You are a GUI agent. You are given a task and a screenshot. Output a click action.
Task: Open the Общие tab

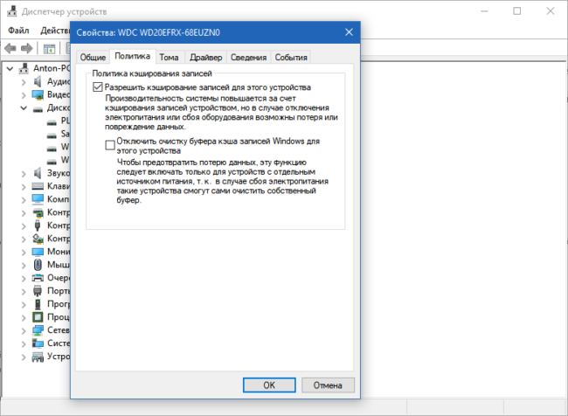[93, 58]
